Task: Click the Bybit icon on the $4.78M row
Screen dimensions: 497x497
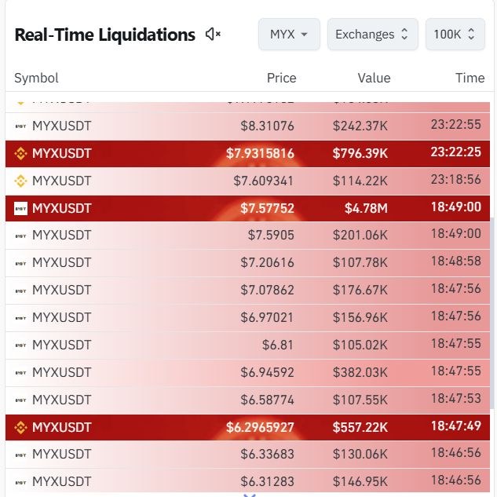Action: [20, 209]
